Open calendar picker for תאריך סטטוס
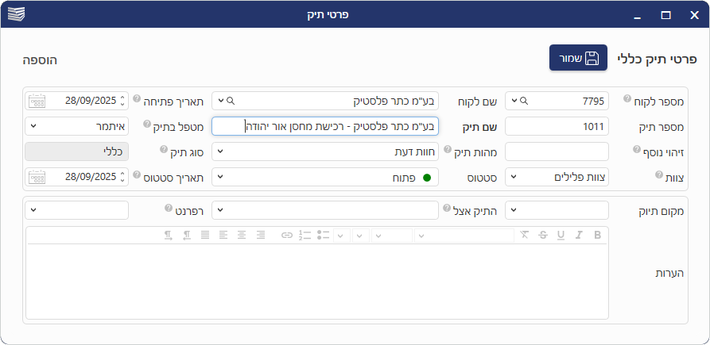Screen dimensions: 710x345 [x=37, y=177]
